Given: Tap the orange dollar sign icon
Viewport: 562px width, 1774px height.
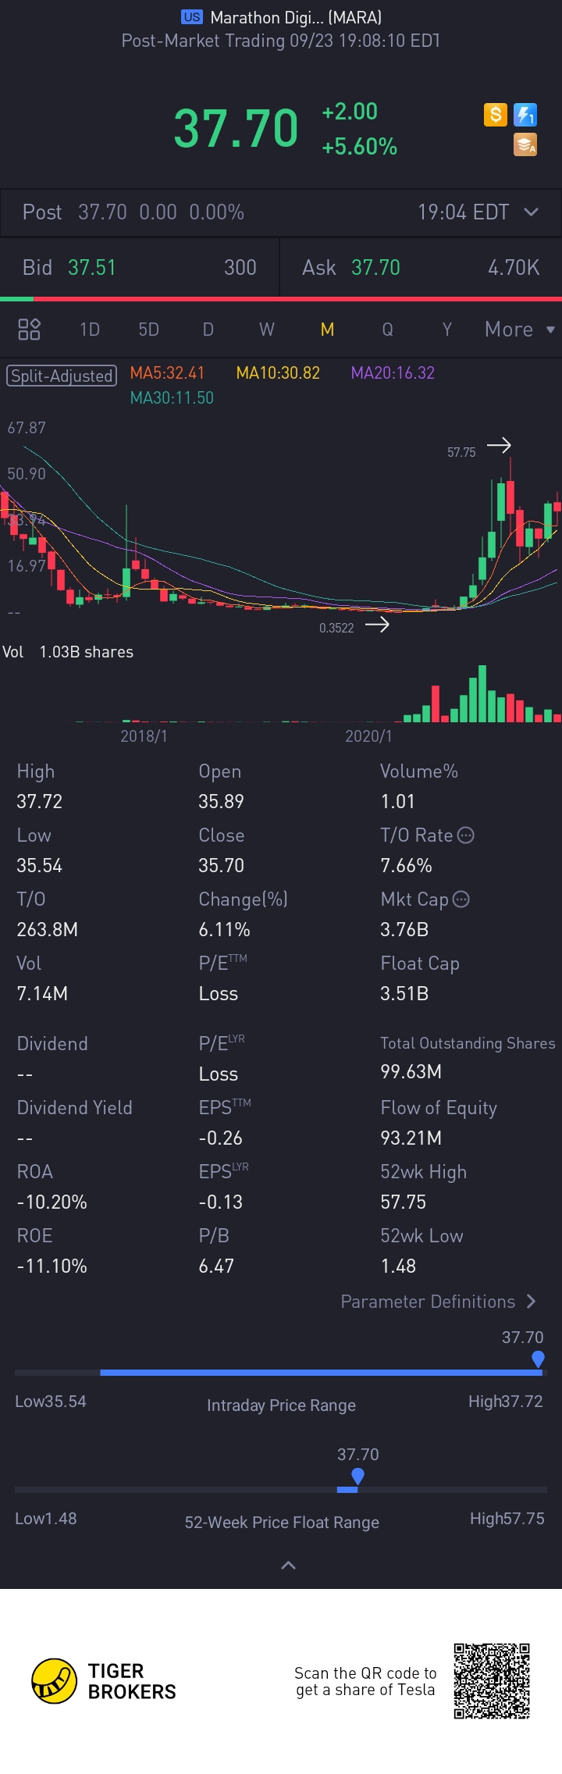Looking at the screenshot, I should pos(495,116).
